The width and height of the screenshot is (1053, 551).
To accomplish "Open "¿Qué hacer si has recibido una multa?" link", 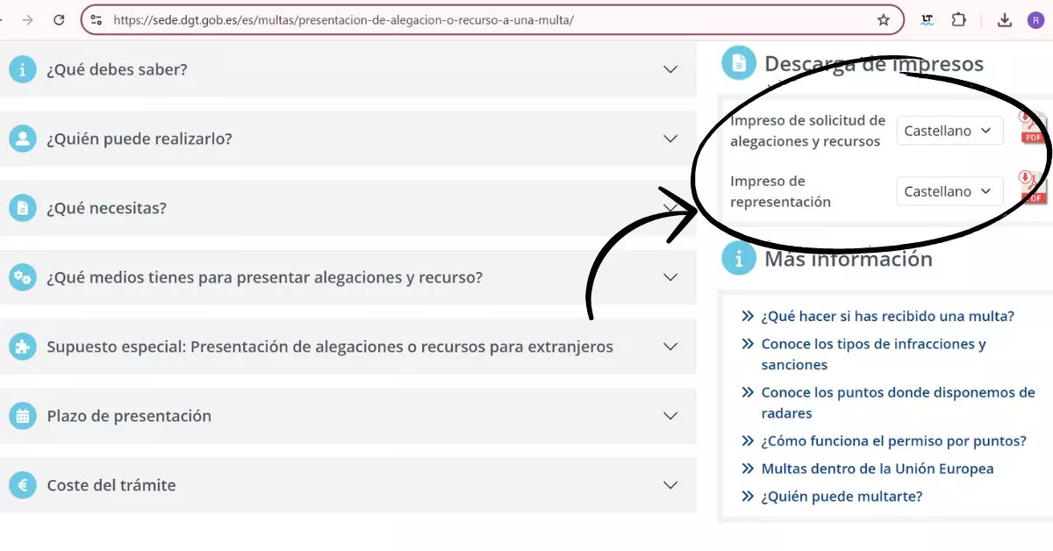I will (887, 316).
